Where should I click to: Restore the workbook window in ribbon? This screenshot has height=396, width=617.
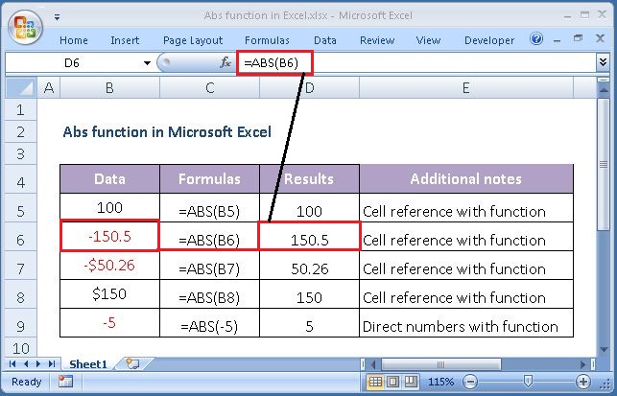(x=578, y=38)
